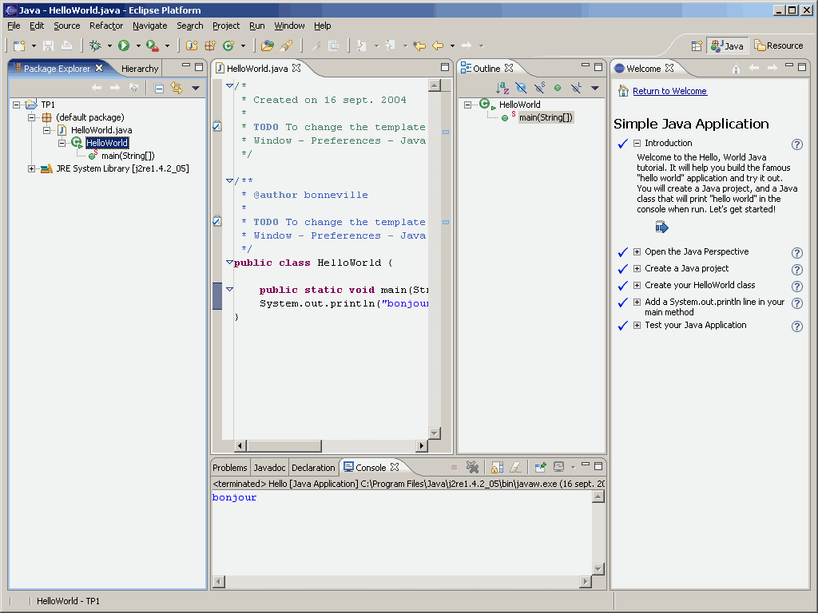Create a new Java class from toolbar
This screenshot has width=818, height=613.
(x=228, y=45)
